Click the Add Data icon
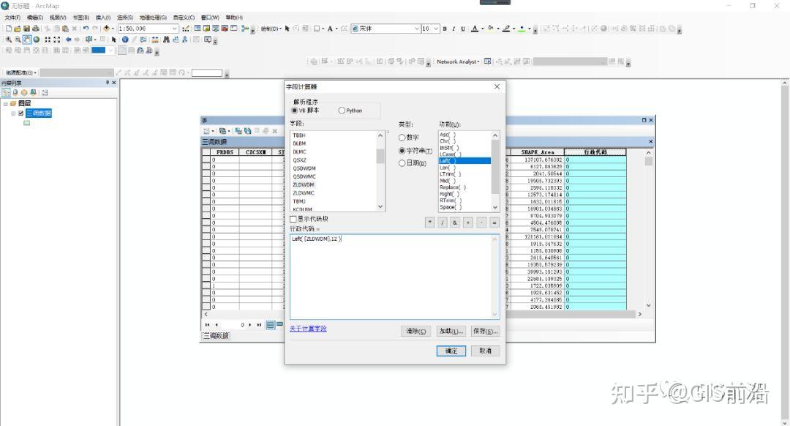This screenshot has height=426, width=790. tap(106, 29)
